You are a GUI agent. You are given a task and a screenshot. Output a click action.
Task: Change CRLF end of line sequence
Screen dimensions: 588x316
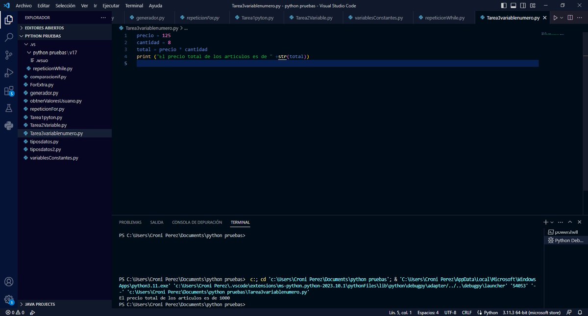(466, 312)
